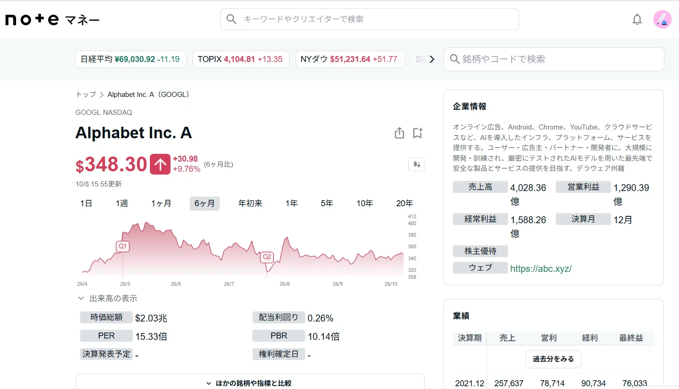Go to トップ breadcrumb link

point(86,95)
